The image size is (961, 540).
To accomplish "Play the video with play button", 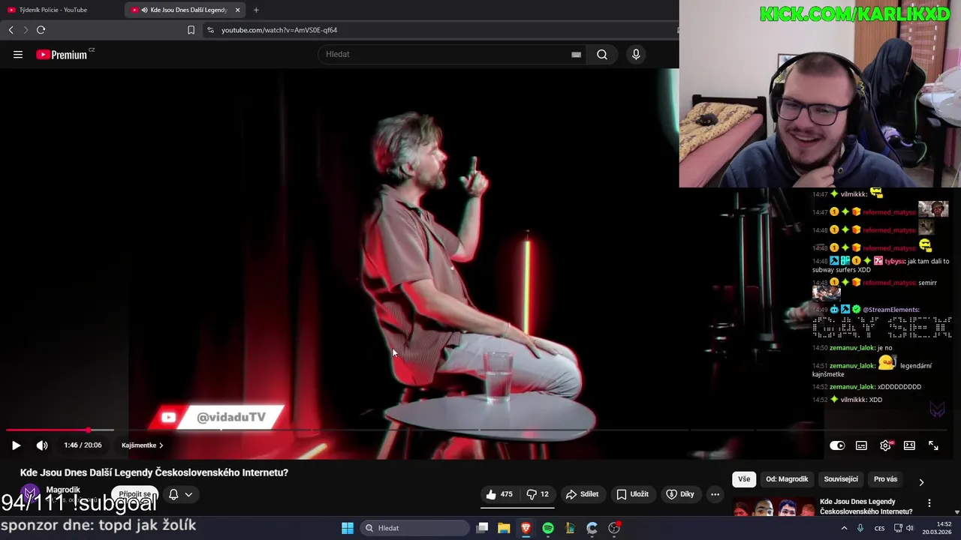I will [x=16, y=445].
